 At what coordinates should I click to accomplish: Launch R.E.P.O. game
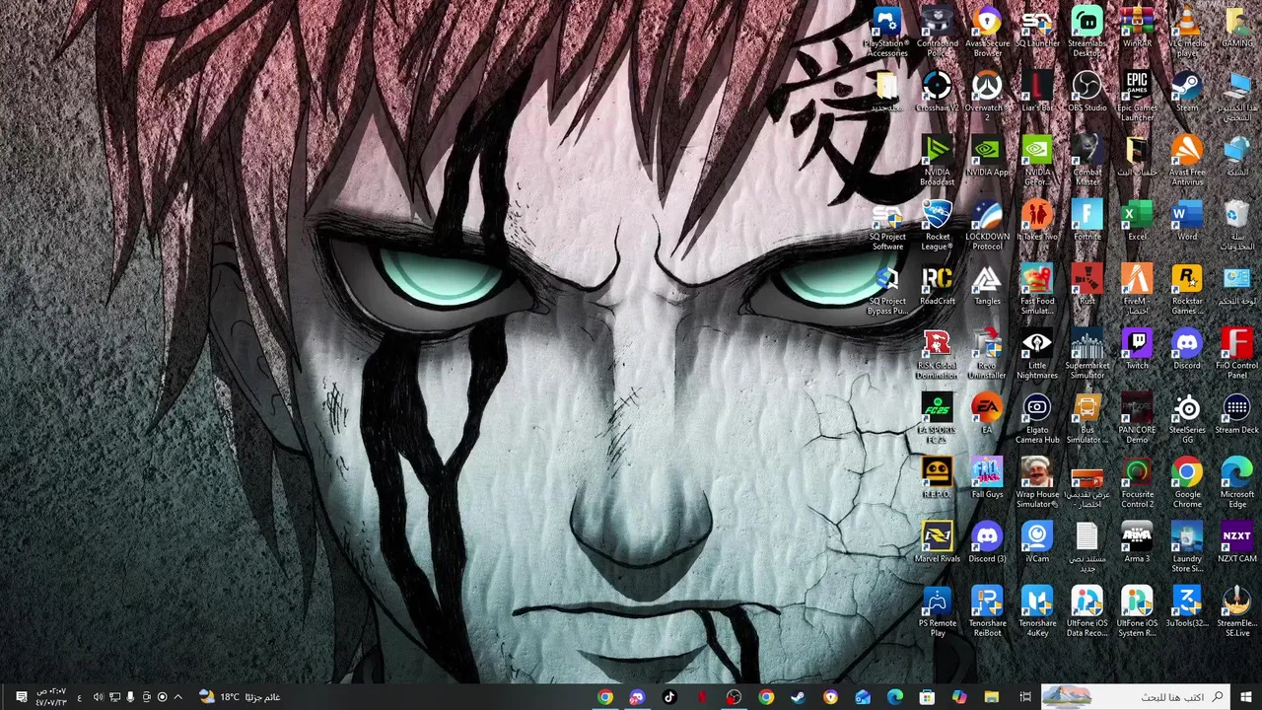click(x=937, y=478)
